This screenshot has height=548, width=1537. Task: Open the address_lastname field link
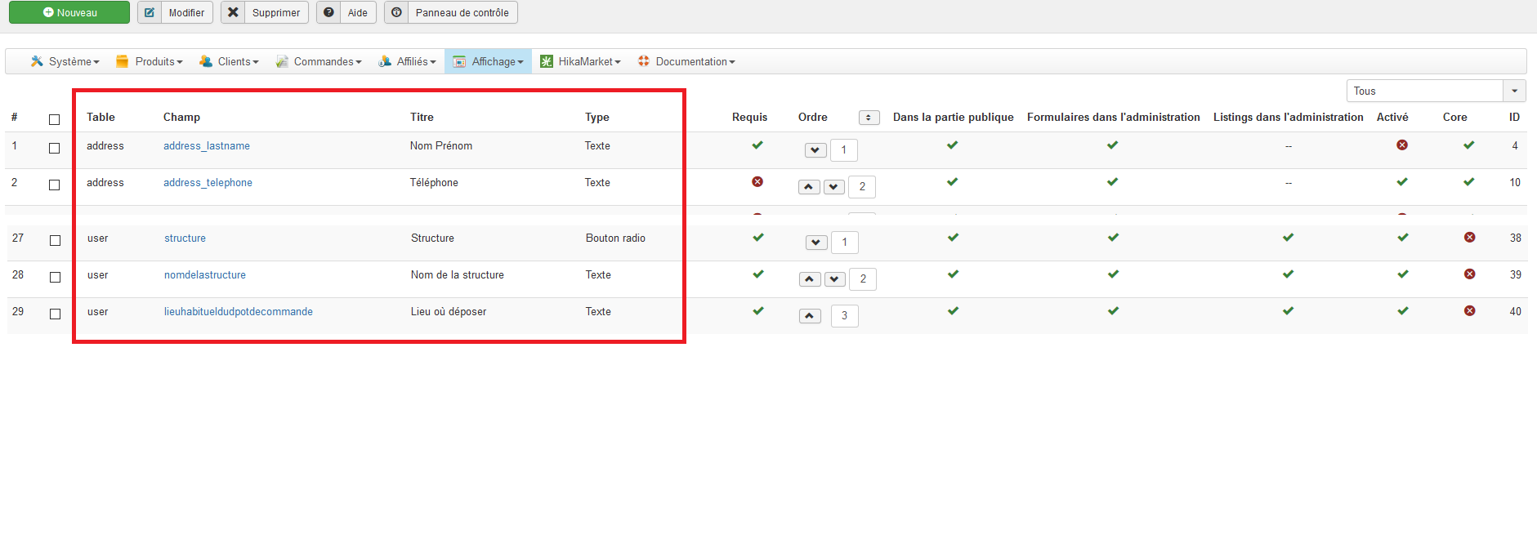tap(207, 146)
